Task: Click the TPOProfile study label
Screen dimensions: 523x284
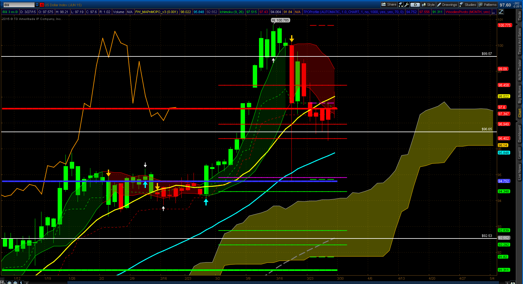Action: pyautogui.click(x=353, y=12)
